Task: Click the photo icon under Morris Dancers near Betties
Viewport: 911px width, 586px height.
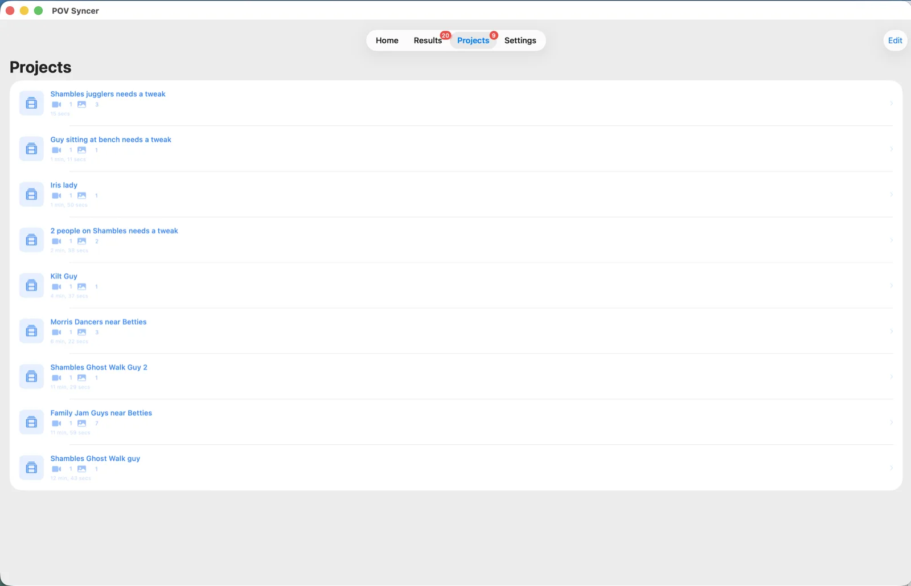Action: [82, 333]
